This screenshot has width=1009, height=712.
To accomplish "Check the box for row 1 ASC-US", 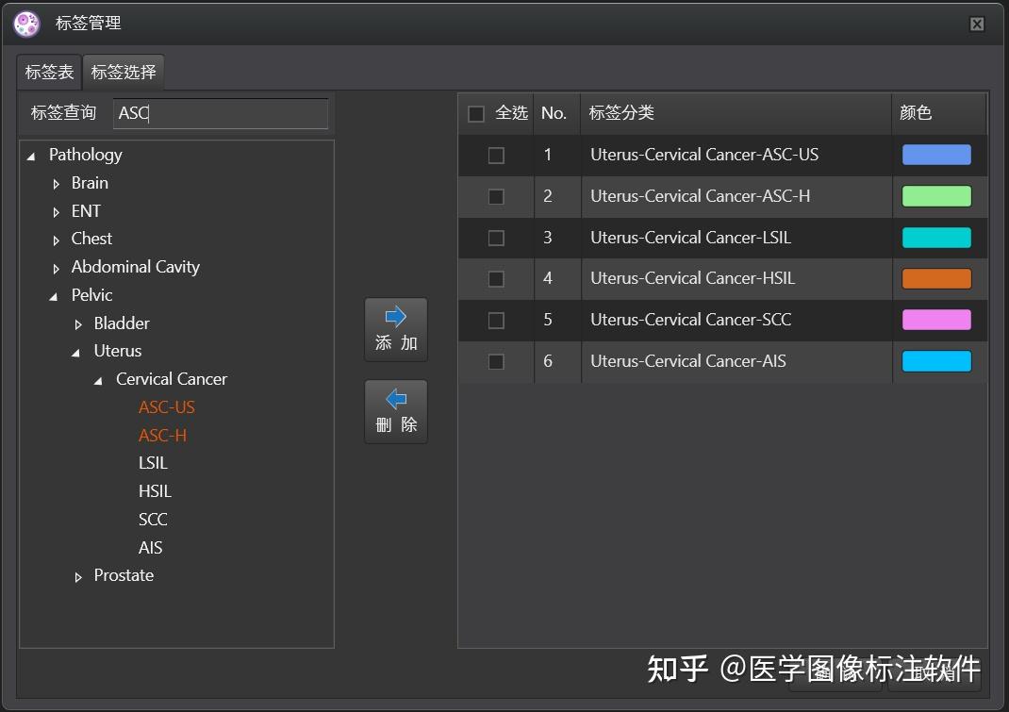I will tap(496, 156).
